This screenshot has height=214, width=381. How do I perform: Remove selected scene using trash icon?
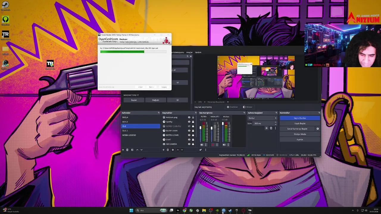click(127, 150)
